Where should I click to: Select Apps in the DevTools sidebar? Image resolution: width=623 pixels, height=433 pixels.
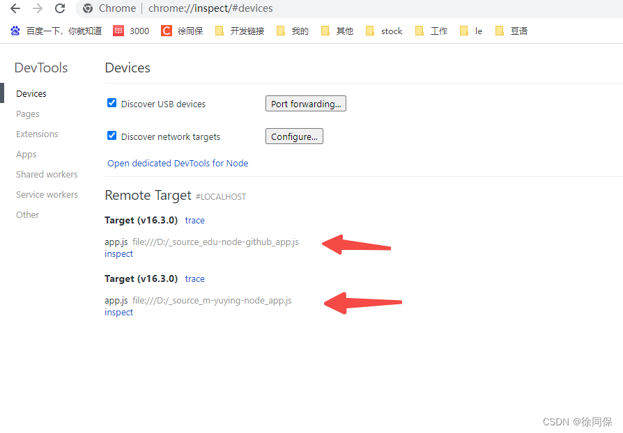(26, 155)
